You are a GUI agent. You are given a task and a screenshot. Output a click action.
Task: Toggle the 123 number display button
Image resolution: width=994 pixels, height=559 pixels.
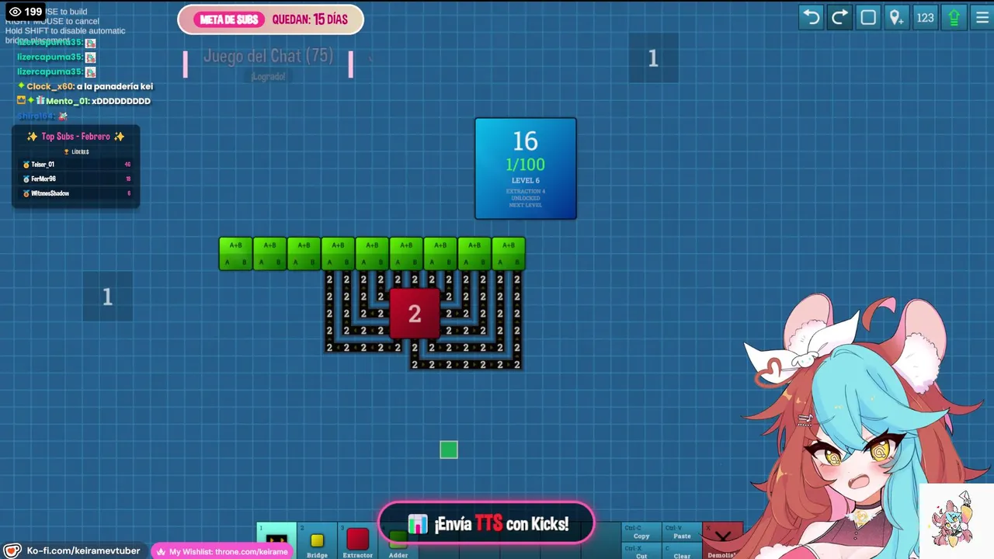click(925, 17)
